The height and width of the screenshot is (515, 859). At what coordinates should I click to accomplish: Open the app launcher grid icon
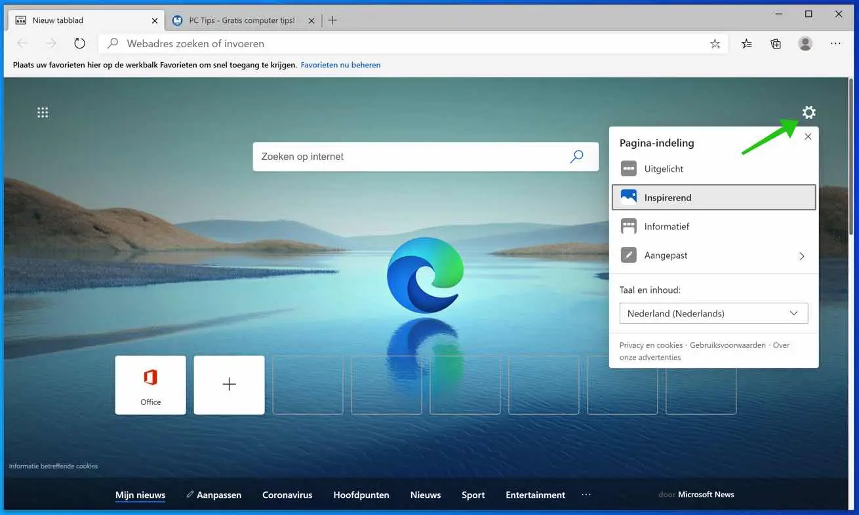[x=43, y=113]
